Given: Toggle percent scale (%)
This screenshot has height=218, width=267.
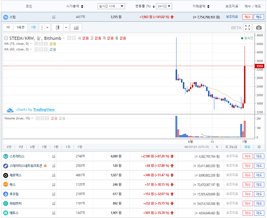Looking at the screenshot, I should click(217, 147).
